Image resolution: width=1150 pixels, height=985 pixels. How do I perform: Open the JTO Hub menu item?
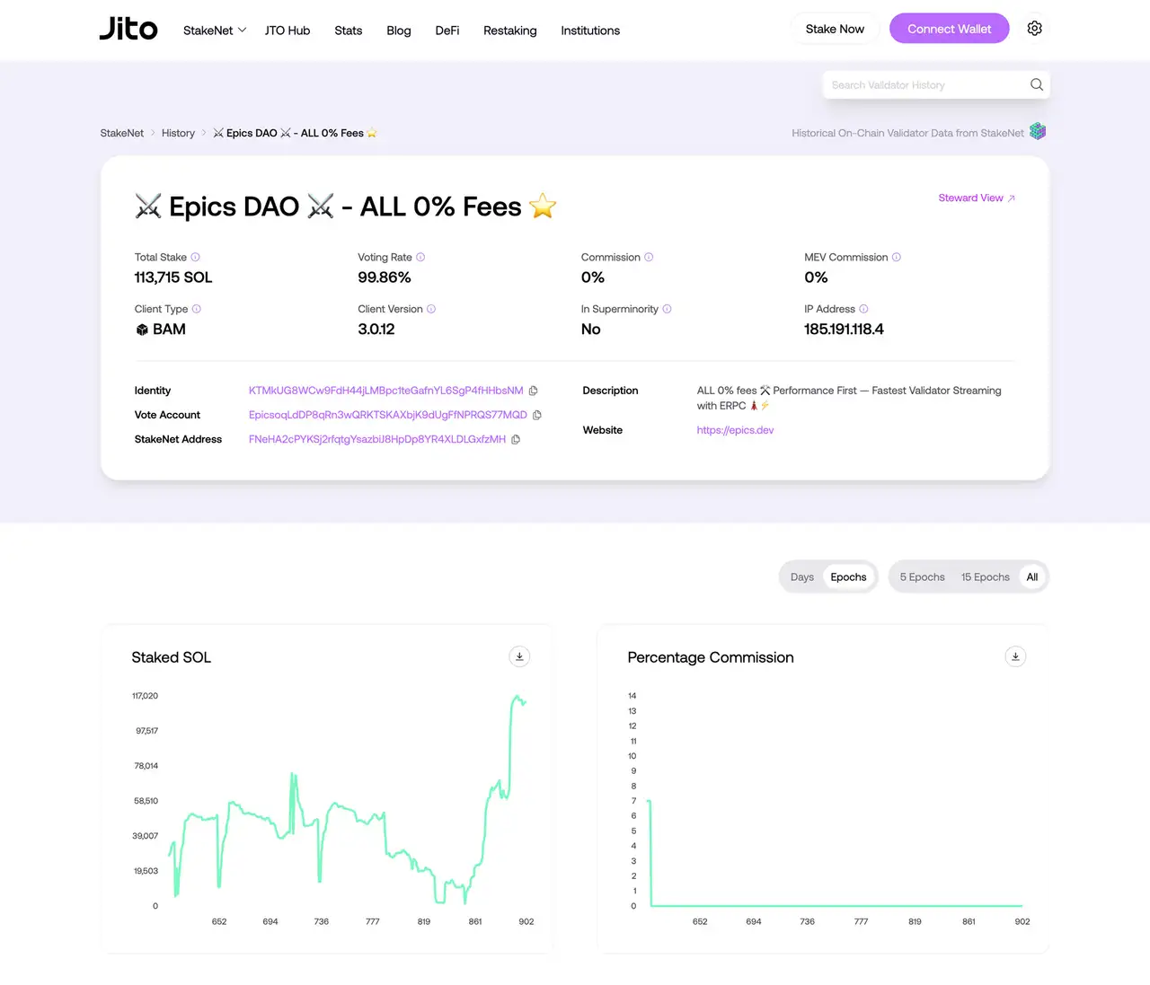[x=287, y=30]
